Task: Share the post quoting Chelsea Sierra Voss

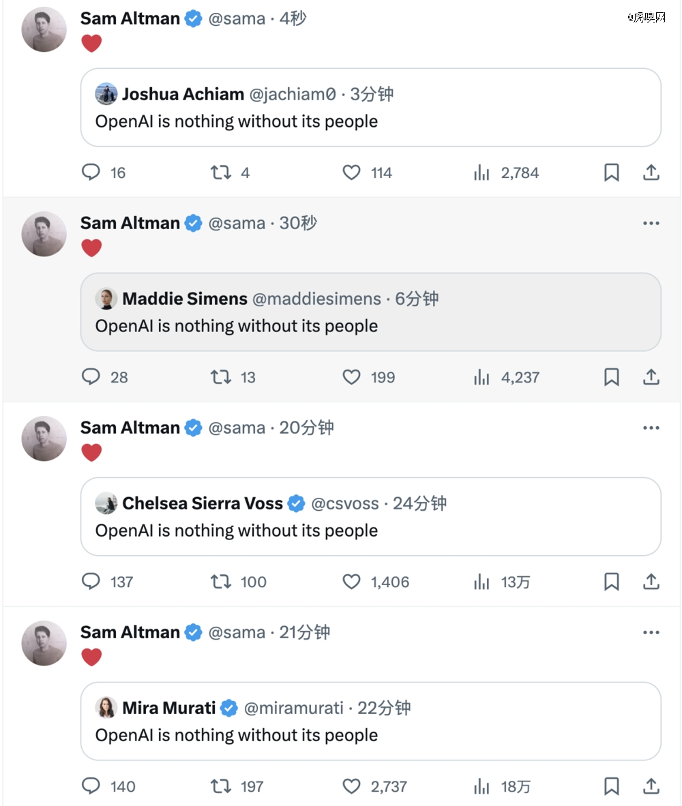Action: point(651,582)
